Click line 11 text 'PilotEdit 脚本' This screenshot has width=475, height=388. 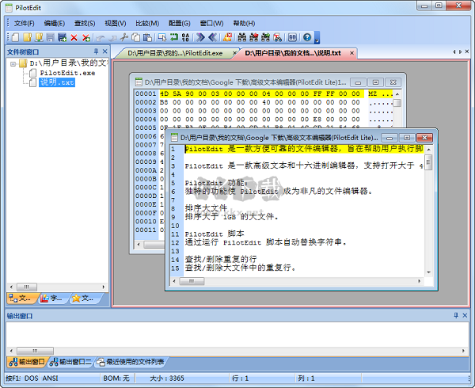pyautogui.click(x=215, y=234)
